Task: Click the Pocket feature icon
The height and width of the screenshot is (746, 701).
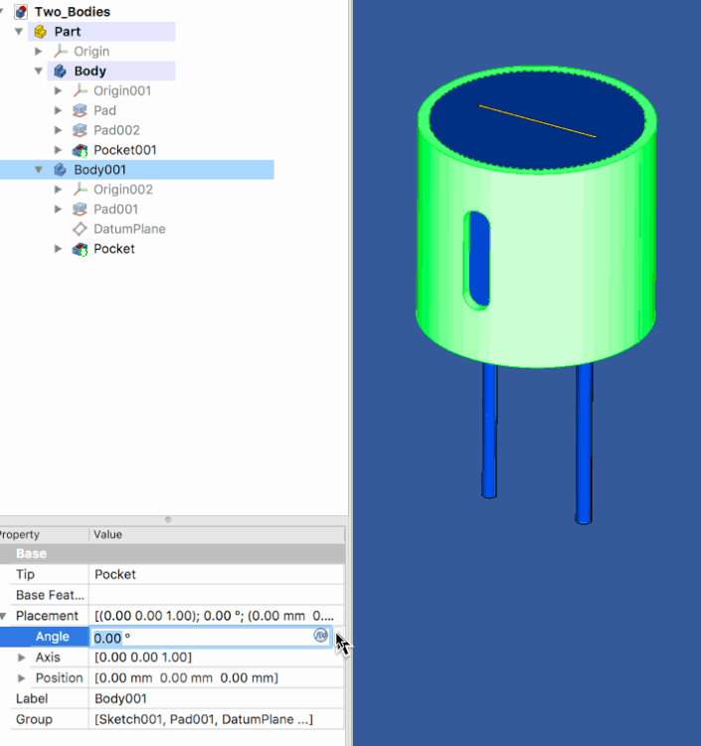Action: (80, 249)
